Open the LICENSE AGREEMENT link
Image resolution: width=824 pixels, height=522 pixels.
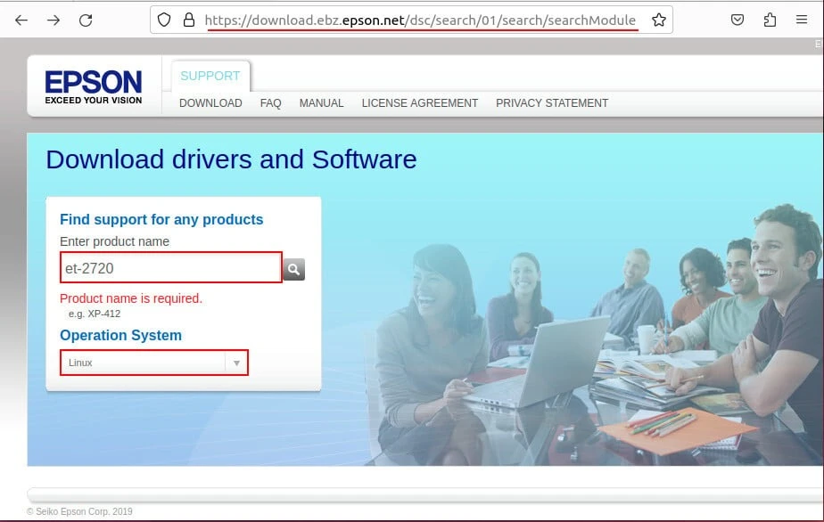click(419, 103)
